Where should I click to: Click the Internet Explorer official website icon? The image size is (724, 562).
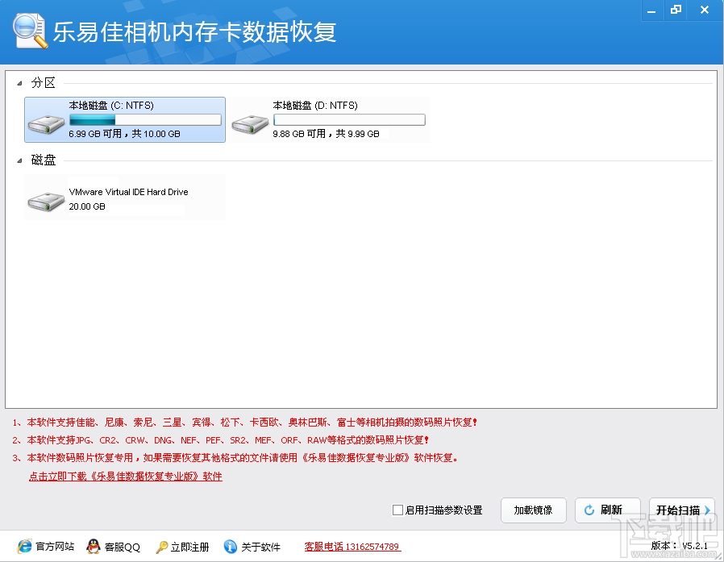24,547
